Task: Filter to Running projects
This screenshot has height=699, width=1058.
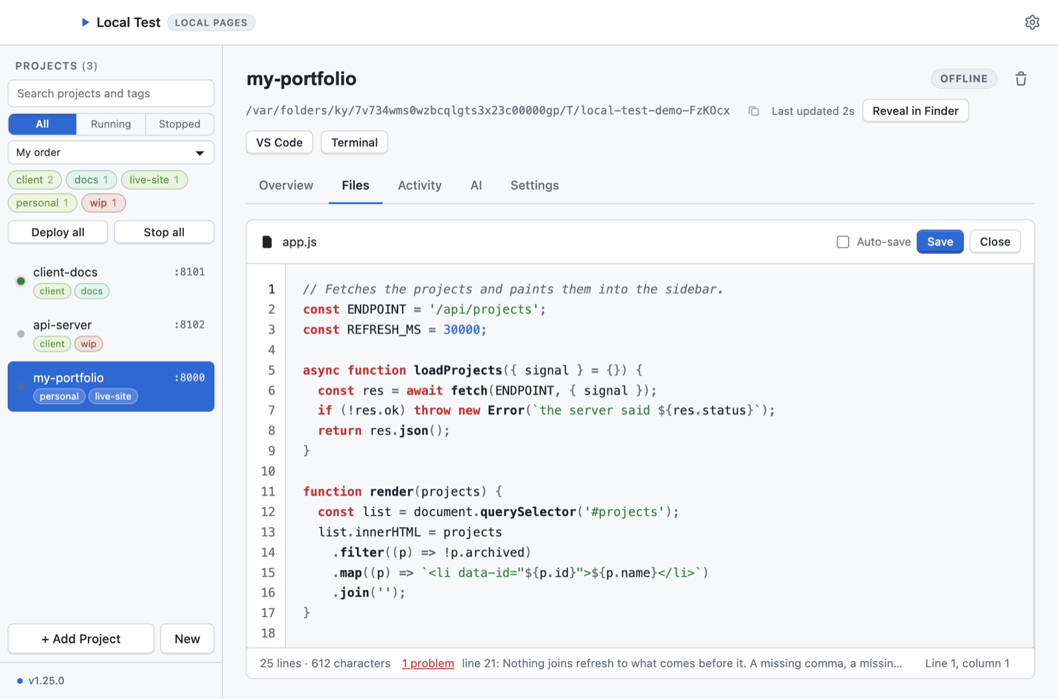Action: [x=110, y=124]
